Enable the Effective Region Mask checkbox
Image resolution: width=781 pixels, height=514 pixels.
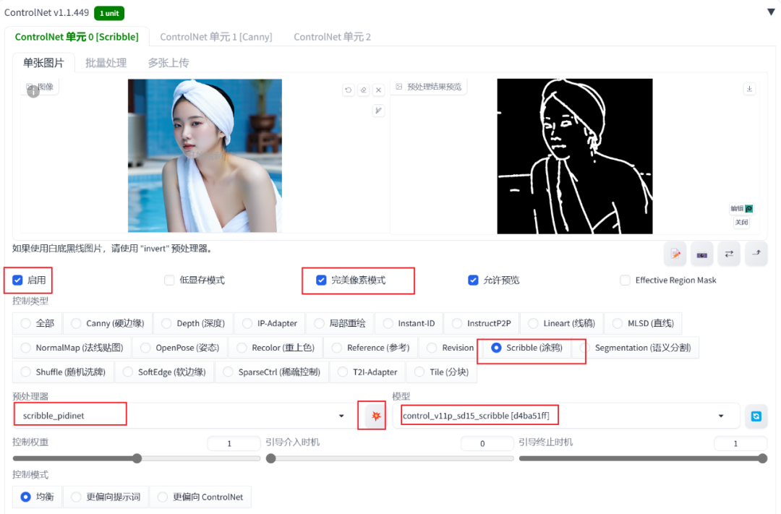click(x=625, y=280)
